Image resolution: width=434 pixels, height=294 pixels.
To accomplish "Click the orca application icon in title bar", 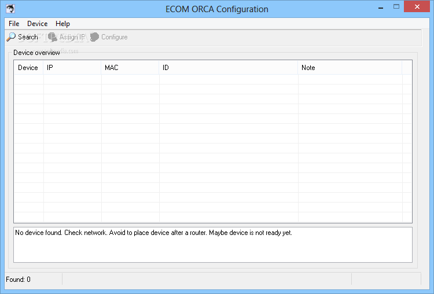I will (10, 9).
